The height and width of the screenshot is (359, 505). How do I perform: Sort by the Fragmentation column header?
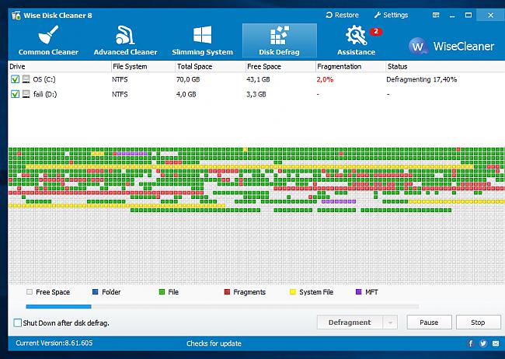(350, 67)
